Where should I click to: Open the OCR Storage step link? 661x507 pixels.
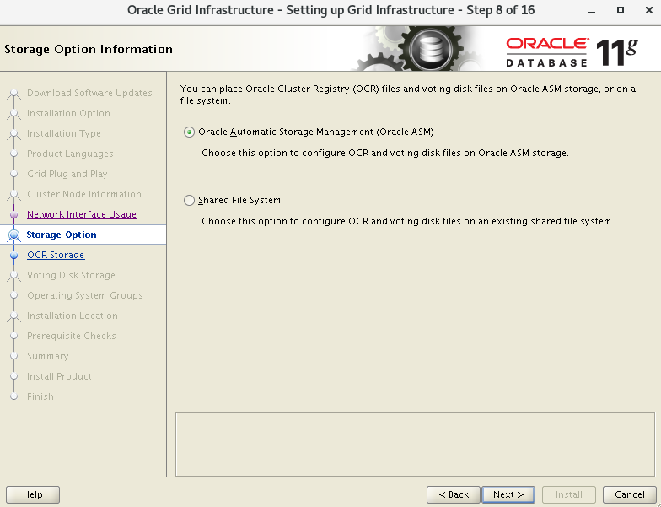pos(56,255)
